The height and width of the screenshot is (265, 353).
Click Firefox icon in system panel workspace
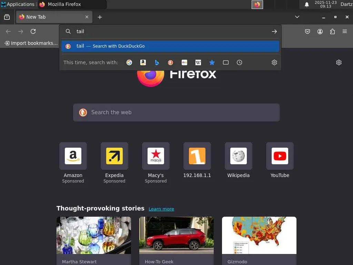click(x=257, y=4)
